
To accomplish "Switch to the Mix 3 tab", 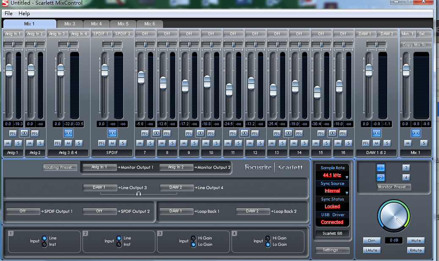I will pyautogui.click(x=70, y=24).
